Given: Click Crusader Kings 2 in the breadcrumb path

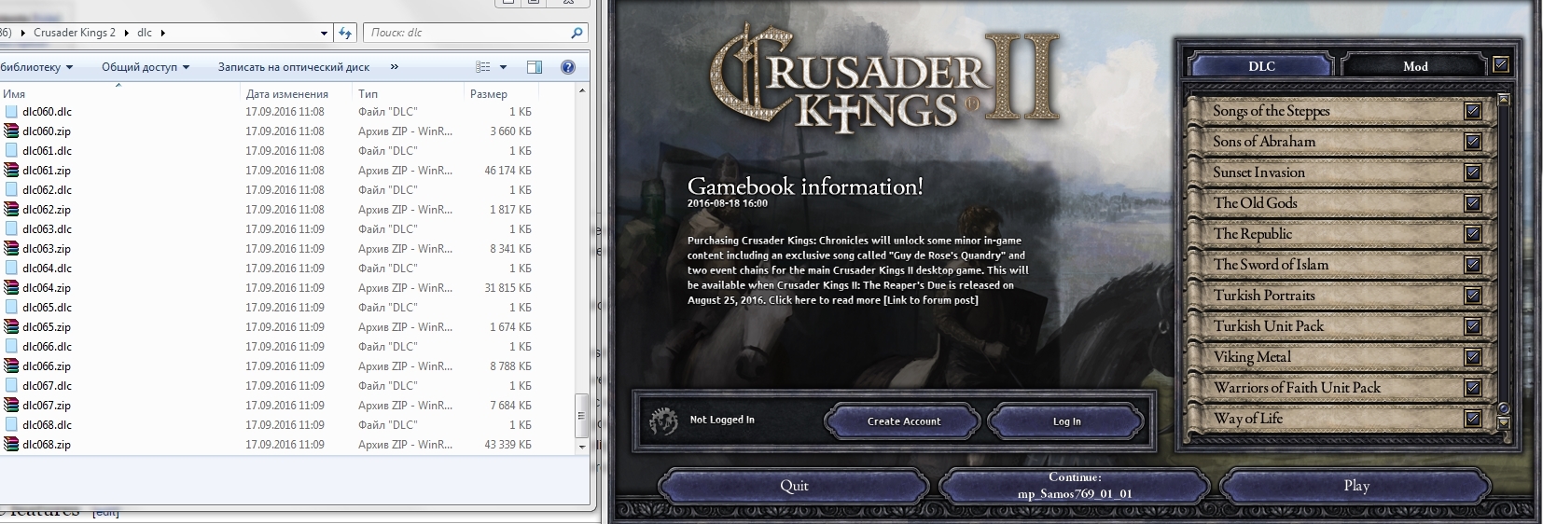Looking at the screenshot, I should point(75,33).
